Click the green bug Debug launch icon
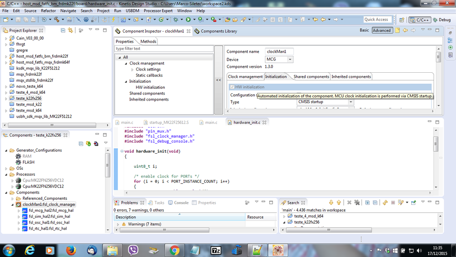Viewport: 456px width, 257px height. [x=176, y=20]
